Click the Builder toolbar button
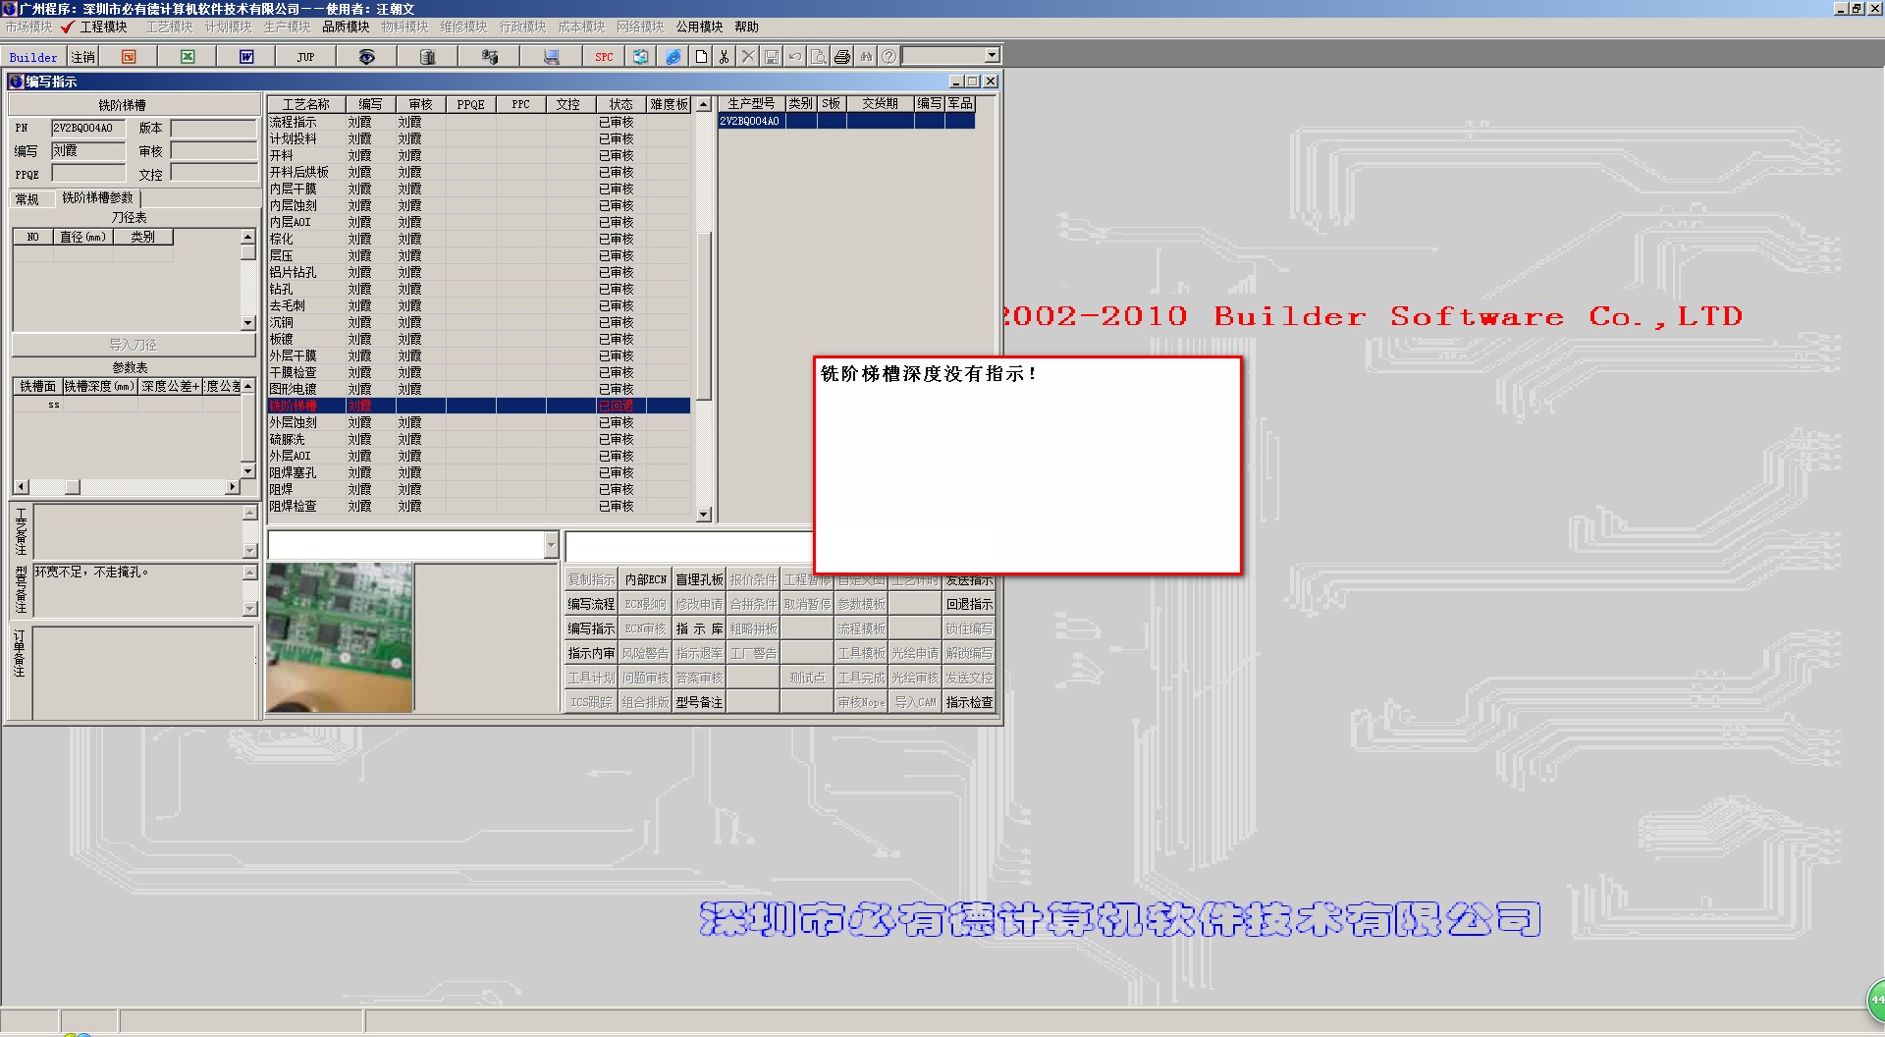This screenshot has width=1885, height=1037. click(x=33, y=57)
